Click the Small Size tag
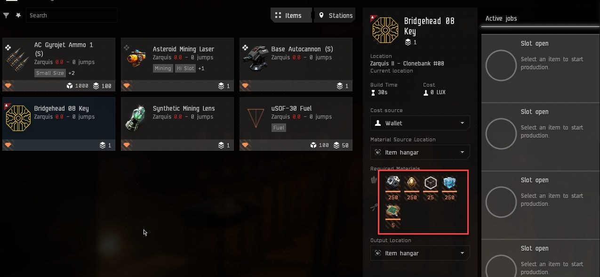The image size is (600, 277). [50, 73]
